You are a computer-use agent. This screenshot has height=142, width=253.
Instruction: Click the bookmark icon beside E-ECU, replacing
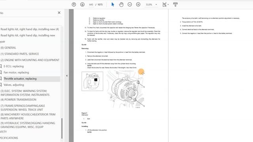(x=1, y=66)
